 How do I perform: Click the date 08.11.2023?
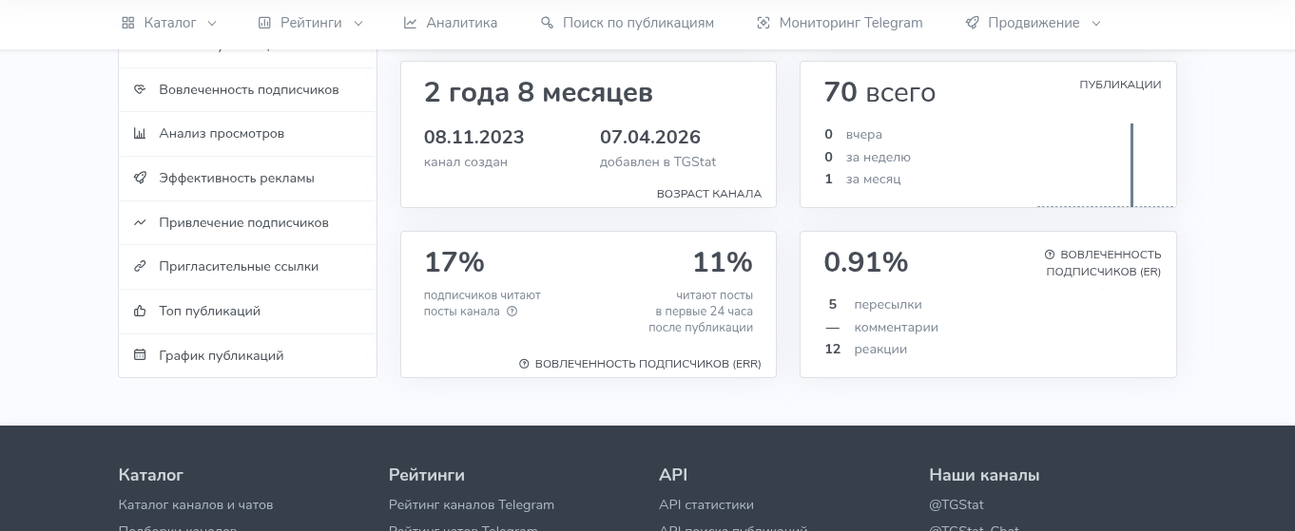[474, 138]
